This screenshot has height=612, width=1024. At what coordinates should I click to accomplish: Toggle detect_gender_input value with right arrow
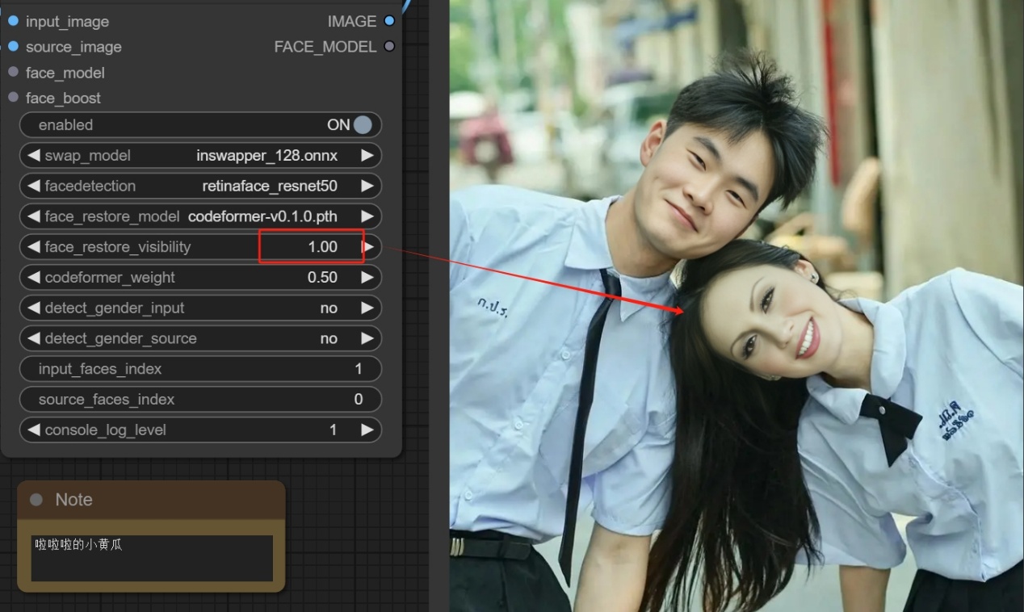click(x=367, y=308)
